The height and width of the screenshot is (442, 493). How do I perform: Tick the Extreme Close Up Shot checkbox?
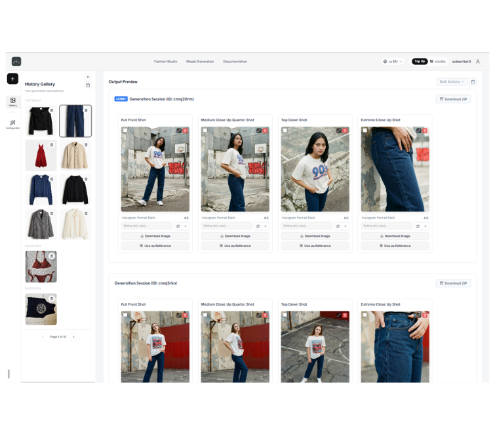tap(365, 131)
